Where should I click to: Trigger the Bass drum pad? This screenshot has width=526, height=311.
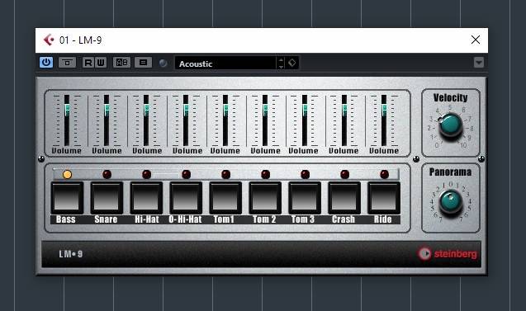67,198
